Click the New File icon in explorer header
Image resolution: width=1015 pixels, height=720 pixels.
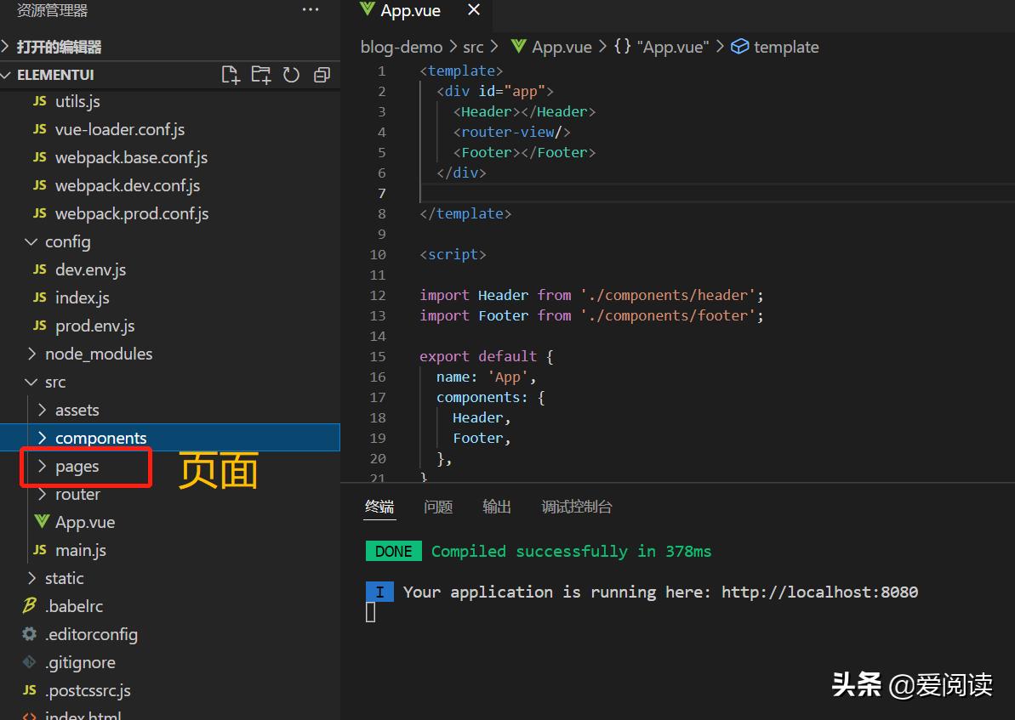coord(231,75)
